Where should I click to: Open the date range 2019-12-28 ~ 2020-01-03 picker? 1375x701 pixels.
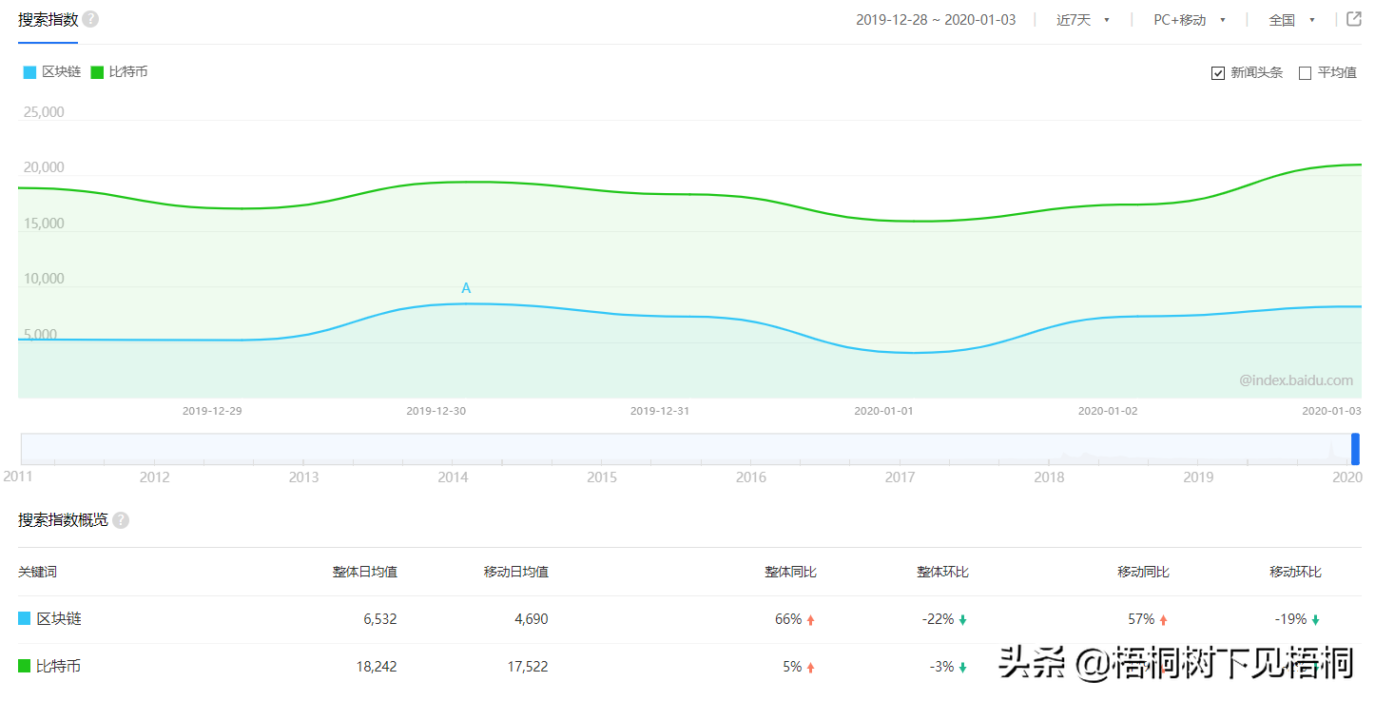coord(936,20)
